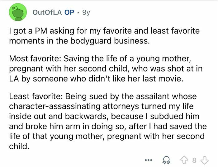The height and width of the screenshot is (167, 218).
Task: Click the vote count number 8
Action: 194,160
